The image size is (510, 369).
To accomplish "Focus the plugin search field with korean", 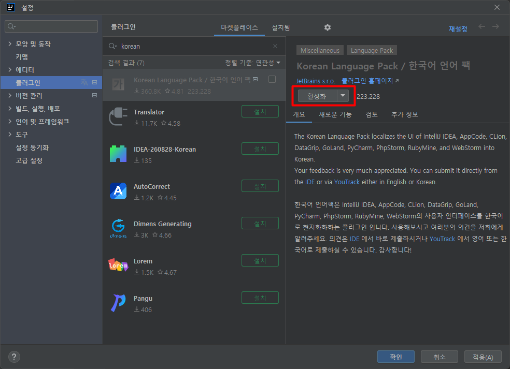I will [x=194, y=46].
